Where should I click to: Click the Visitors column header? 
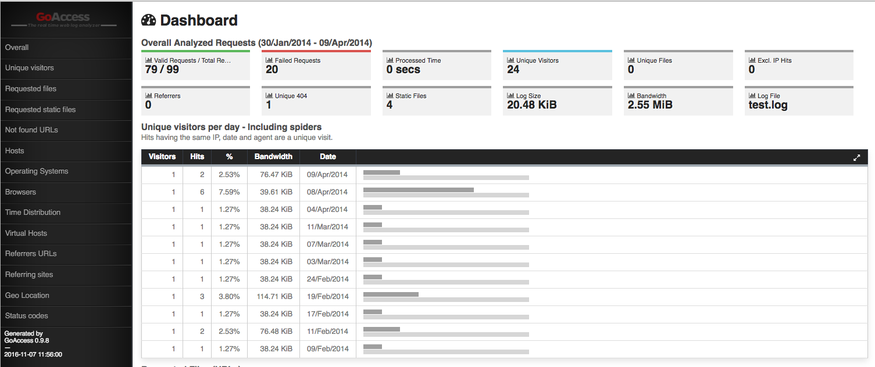[162, 157]
